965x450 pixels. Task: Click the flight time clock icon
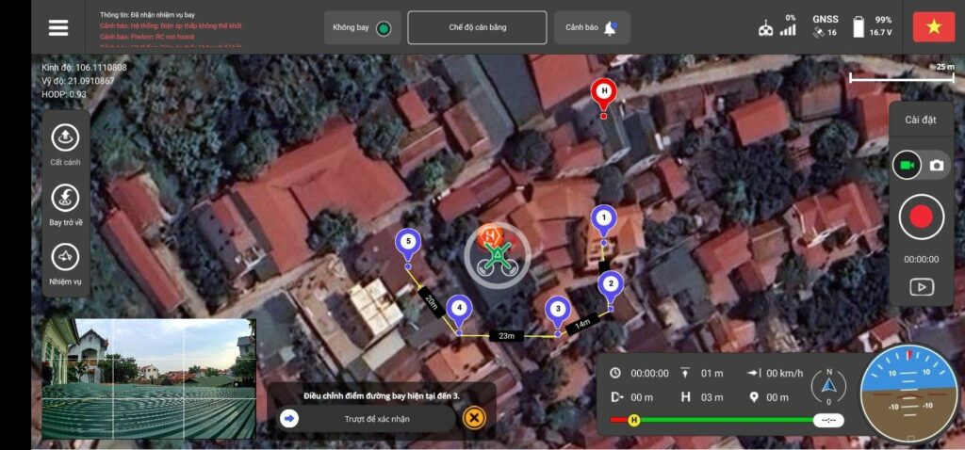[x=615, y=373]
